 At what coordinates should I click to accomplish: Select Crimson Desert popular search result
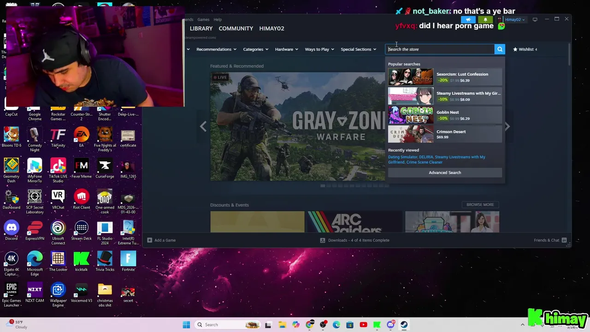pos(445,134)
